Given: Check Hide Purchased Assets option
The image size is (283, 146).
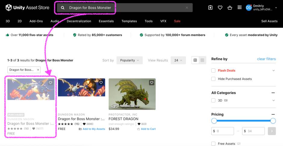Looking at the screenshot, I should 213,79.
